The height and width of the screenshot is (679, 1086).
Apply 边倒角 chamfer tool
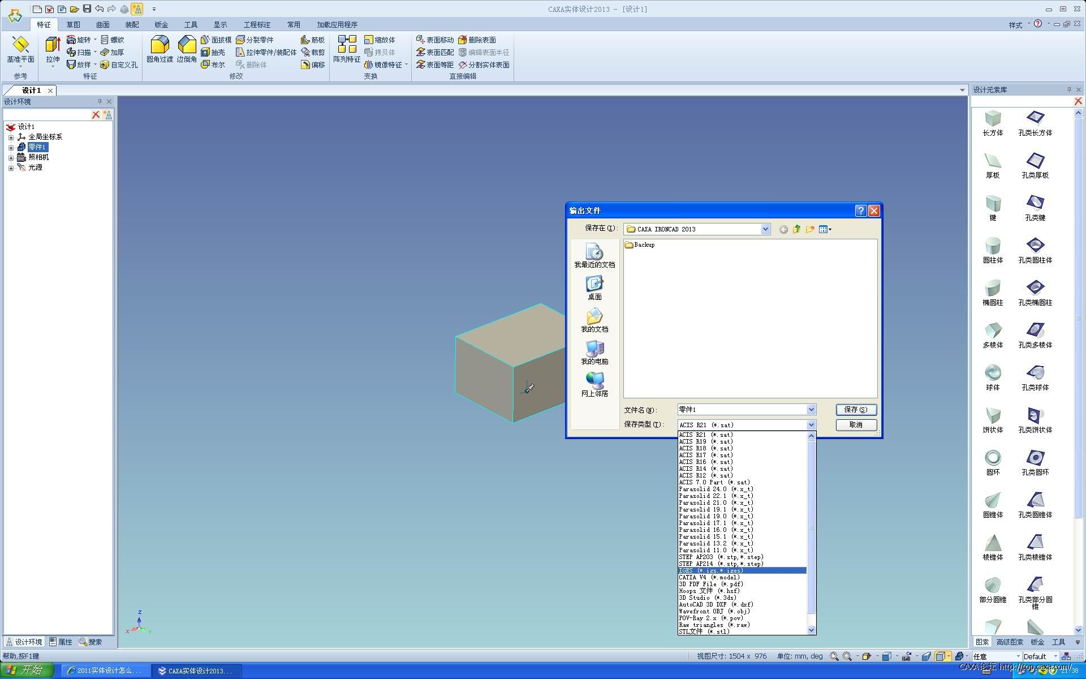187,50
